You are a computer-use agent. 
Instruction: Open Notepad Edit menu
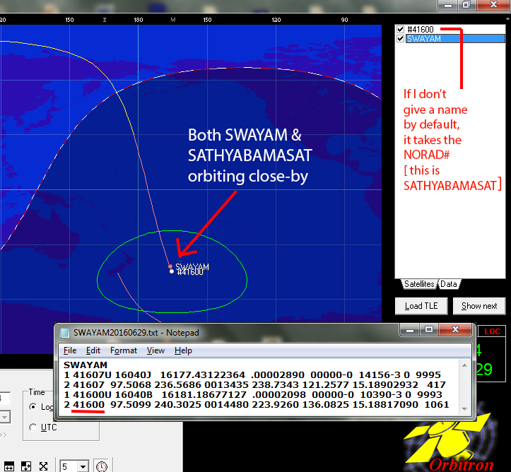[x=93, y=350]
